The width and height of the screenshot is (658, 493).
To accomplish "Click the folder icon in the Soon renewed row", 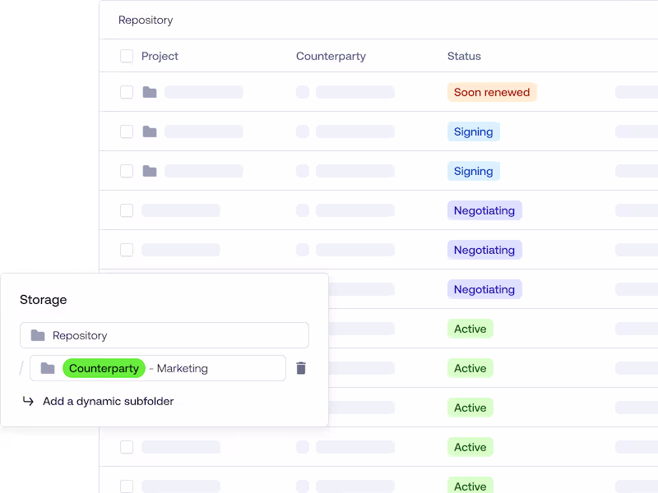I will coord(149,92).
